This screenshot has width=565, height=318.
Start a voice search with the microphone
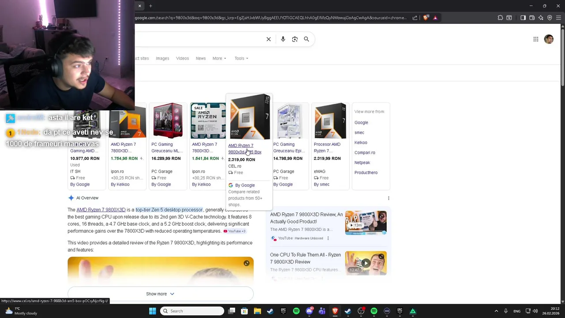[x=283, y=39]
